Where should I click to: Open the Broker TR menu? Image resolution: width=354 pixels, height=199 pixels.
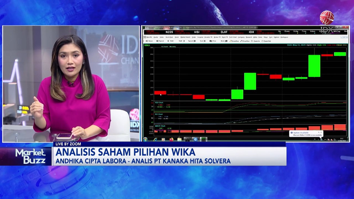click(x=217, y=37)
